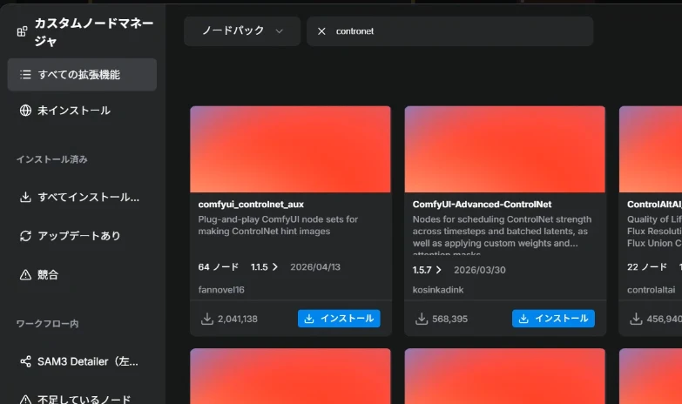Click the インストール済み section heading
Image resolution: width=682 pixels, height=404 pixels.
[x=51, y=159]
